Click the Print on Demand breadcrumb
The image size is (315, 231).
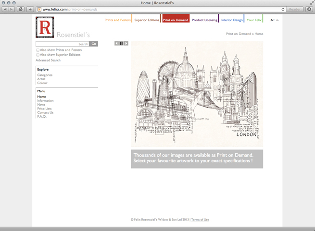coord(239,34)
